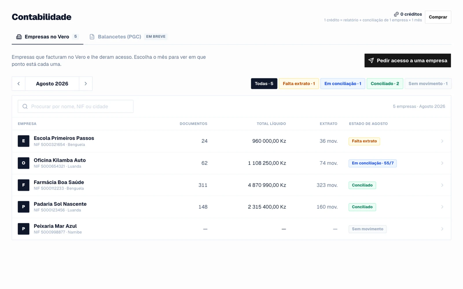Click the 160 mov. extrato value
This screenshot has height=289, width=463.
pos(327,207)
